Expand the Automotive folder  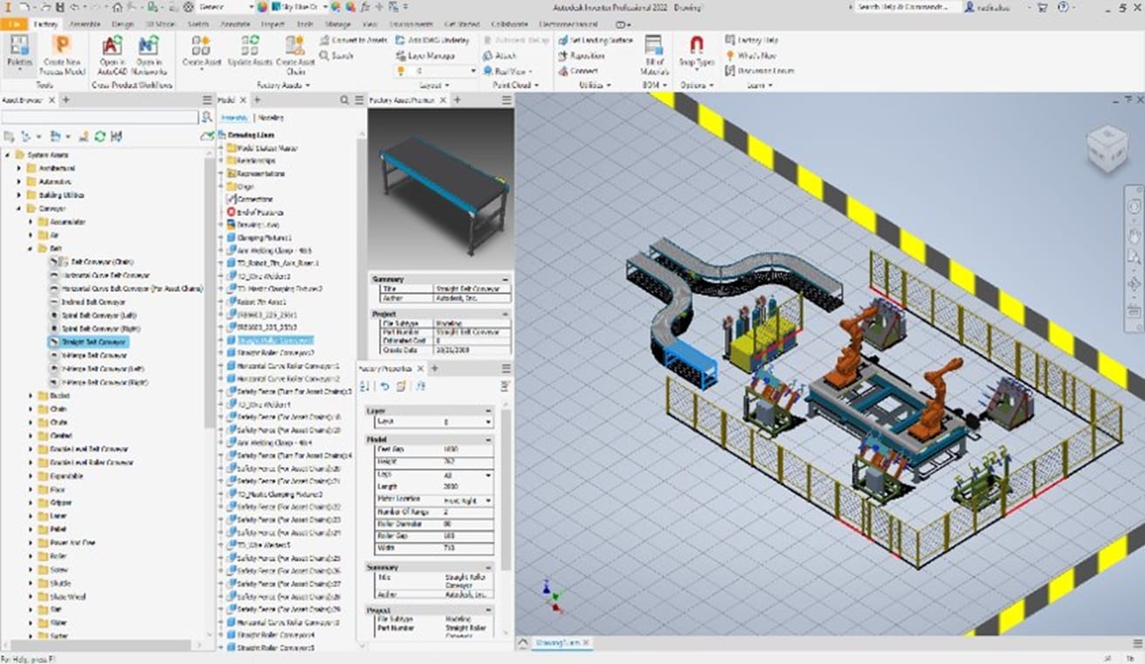[x=20, y=182]
